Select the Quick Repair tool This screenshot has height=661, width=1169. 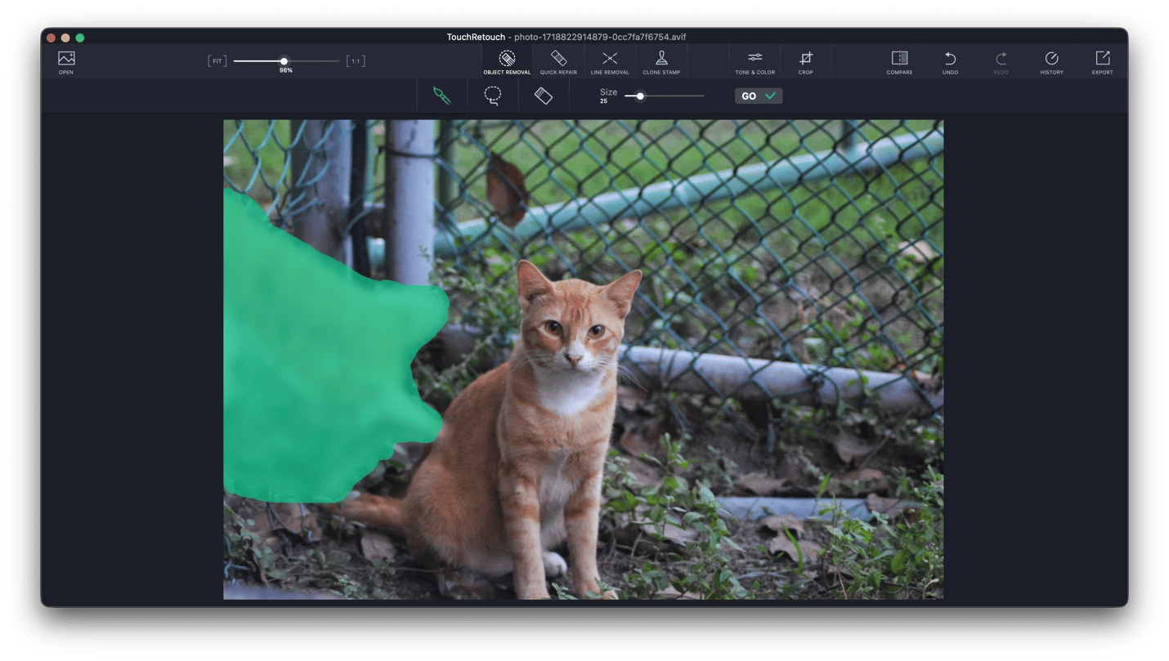(558, 62)
